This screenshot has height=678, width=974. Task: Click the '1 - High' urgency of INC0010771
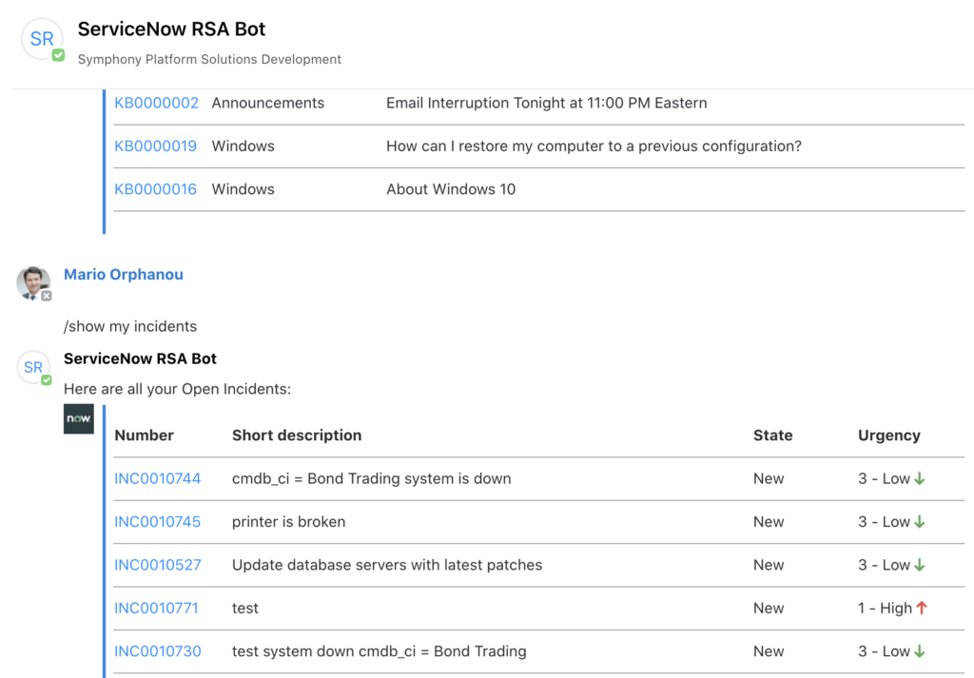point(892,609)
